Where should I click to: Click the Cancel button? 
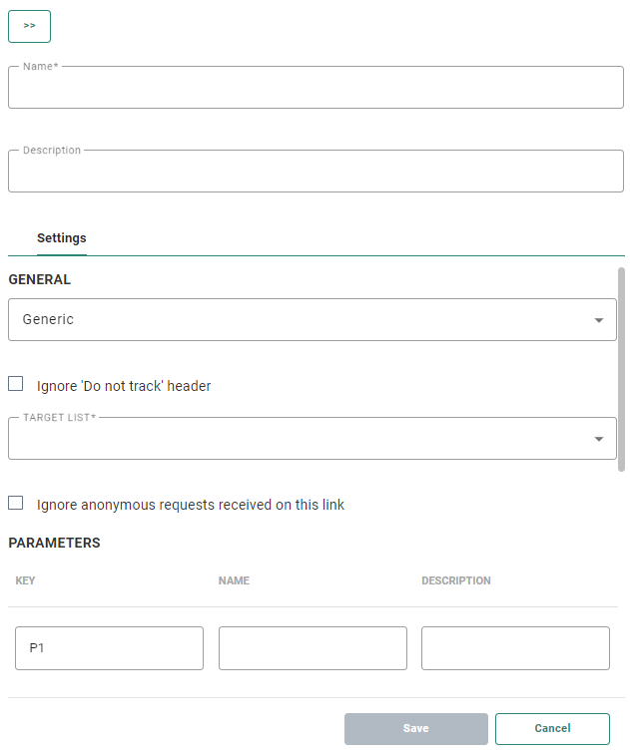coord(552,729)
